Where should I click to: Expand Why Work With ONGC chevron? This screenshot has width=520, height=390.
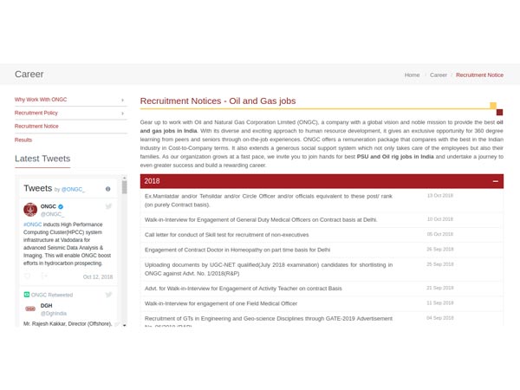click(x=123, y=100)
